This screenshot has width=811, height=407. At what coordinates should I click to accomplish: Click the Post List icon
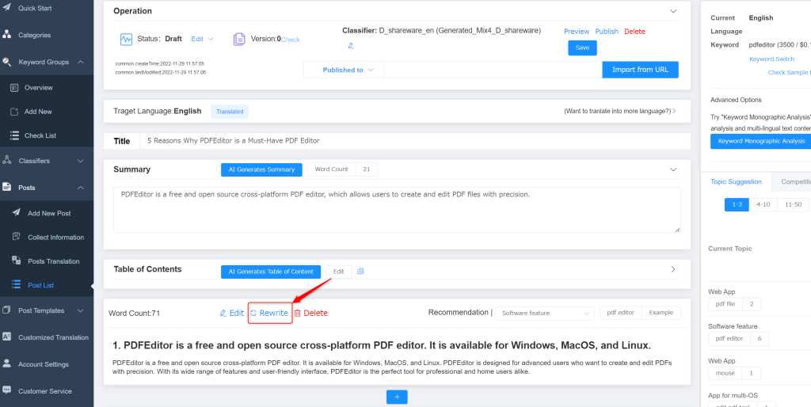[17, 285]
